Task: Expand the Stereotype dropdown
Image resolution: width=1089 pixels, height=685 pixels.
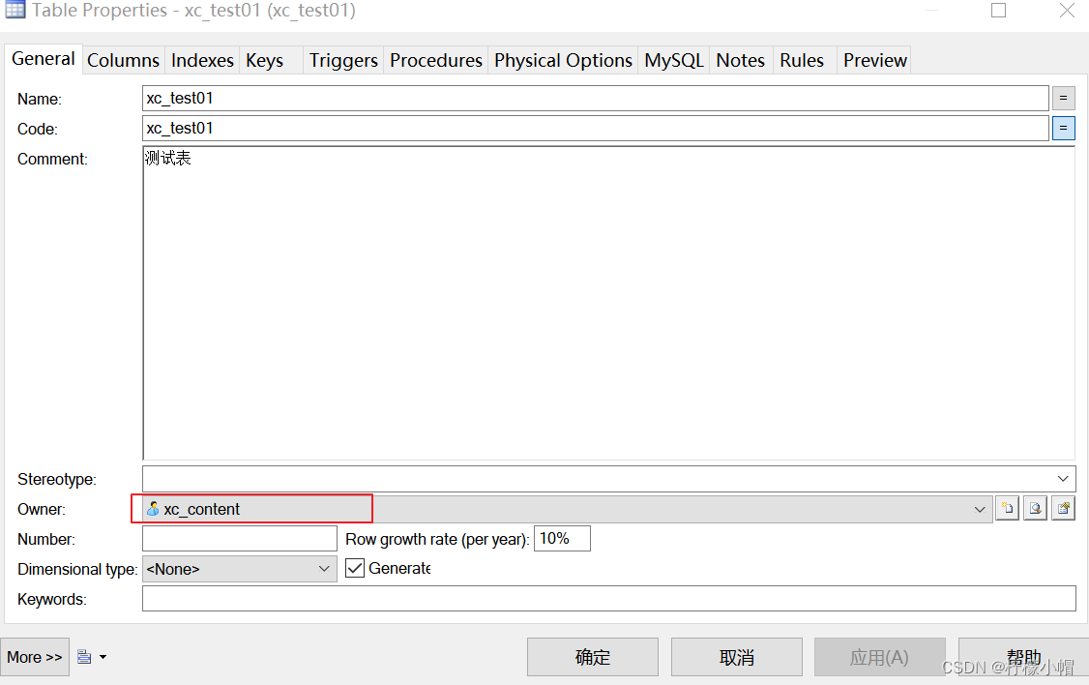Action: (x=1063, y=479)
